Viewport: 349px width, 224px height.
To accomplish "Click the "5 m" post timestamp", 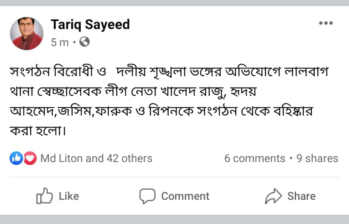I will click(60, 43).
